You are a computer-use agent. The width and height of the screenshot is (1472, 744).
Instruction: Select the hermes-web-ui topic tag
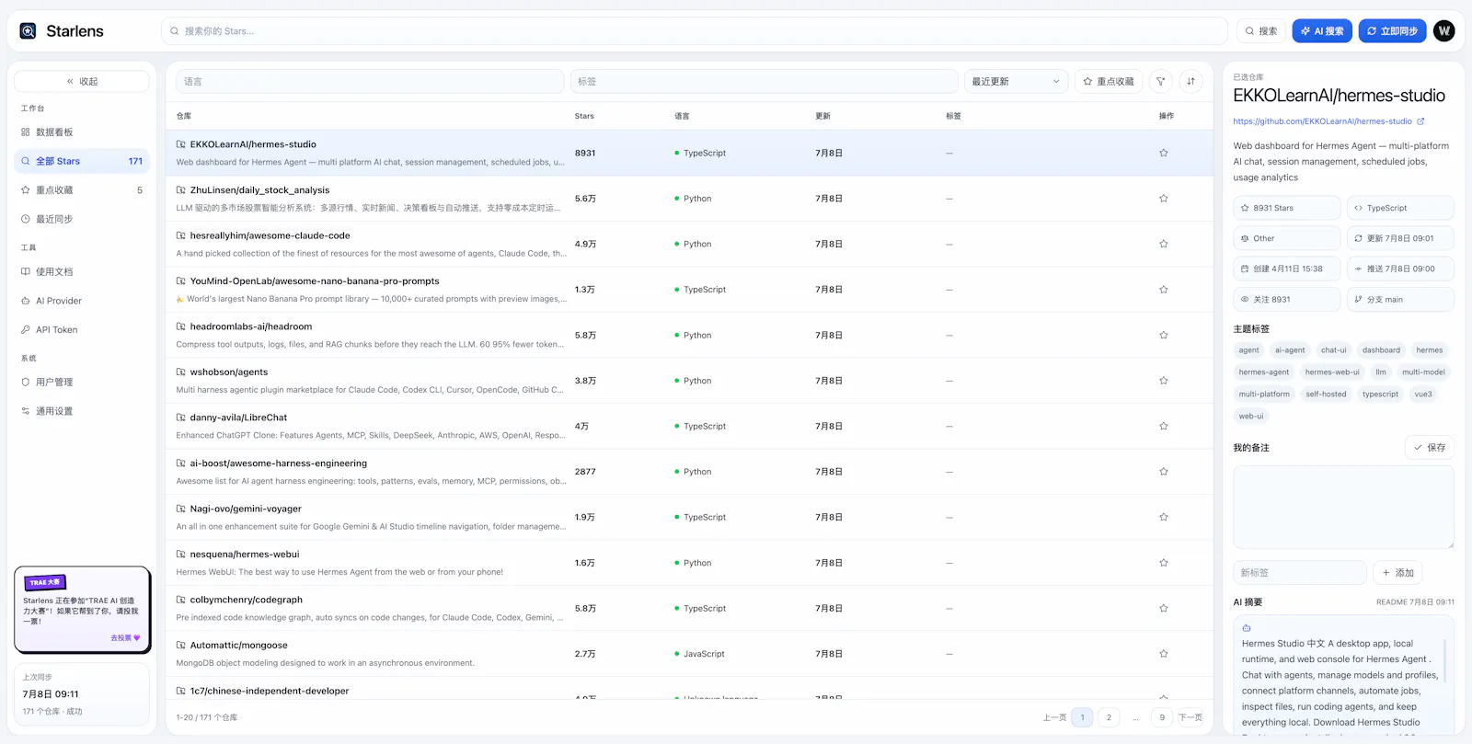coord(1332,372)
